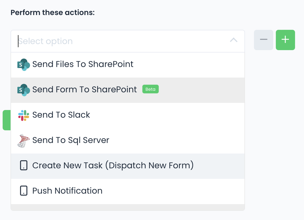The image size is (304, 220).
Task: Collapse the dropdown using the chevron arrow
Action: [234, 40]
